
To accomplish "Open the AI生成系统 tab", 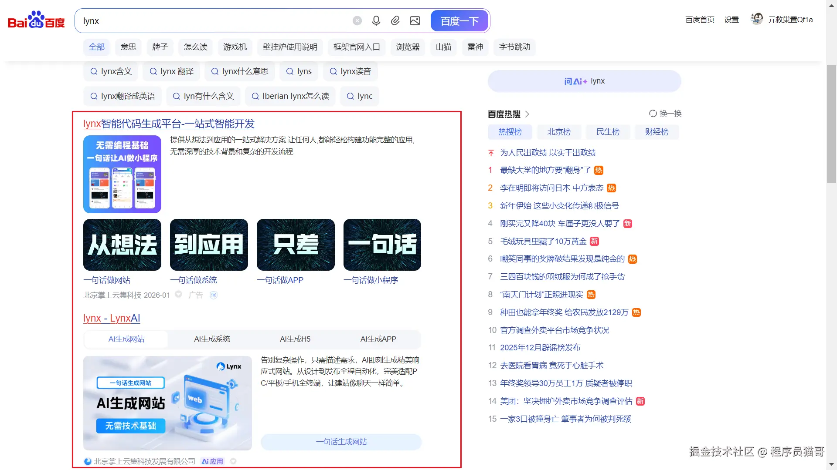I will point(212,339).
